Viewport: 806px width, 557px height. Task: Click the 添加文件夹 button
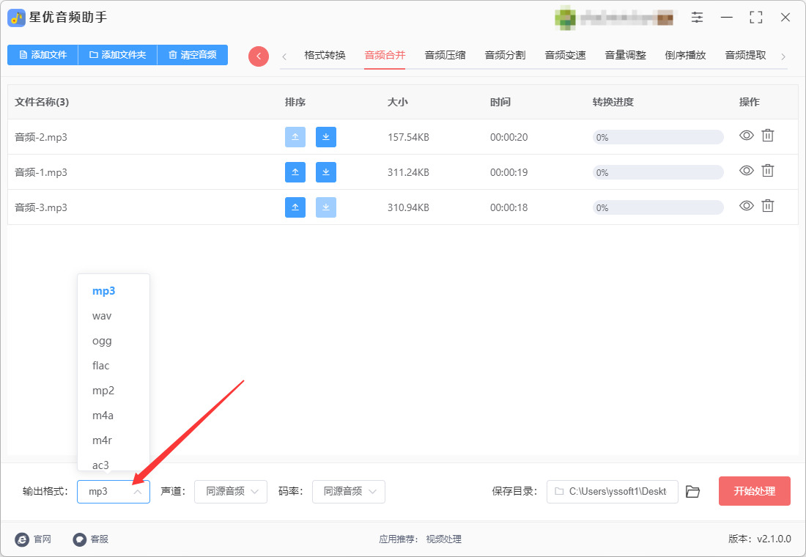click(x=118, y=55)
